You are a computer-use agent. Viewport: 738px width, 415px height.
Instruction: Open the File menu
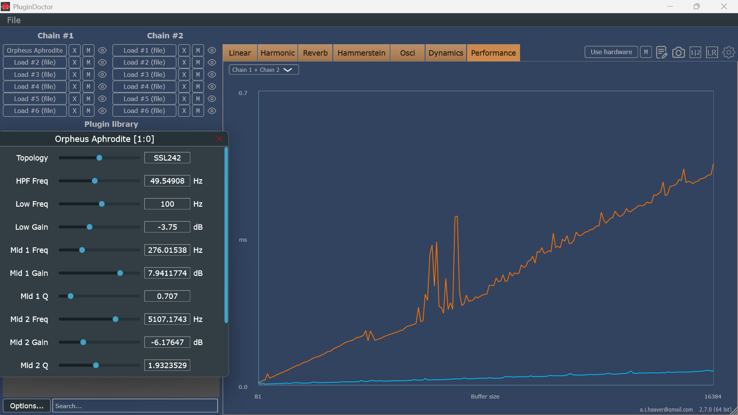click(14, 20)
